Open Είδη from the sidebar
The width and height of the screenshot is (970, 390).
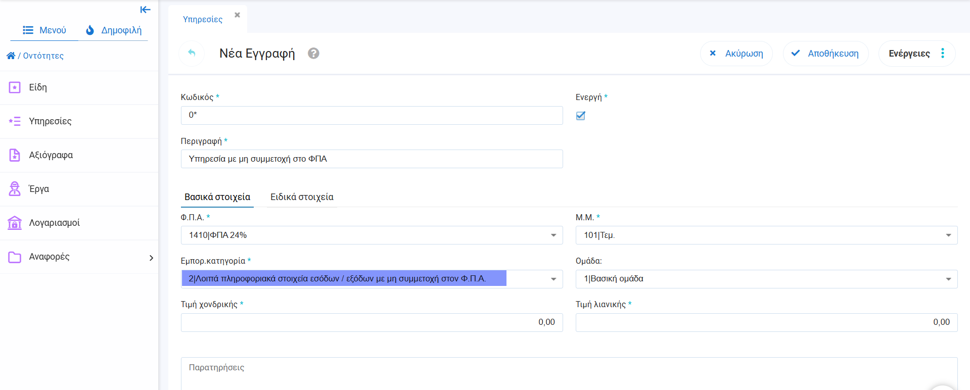38,87
